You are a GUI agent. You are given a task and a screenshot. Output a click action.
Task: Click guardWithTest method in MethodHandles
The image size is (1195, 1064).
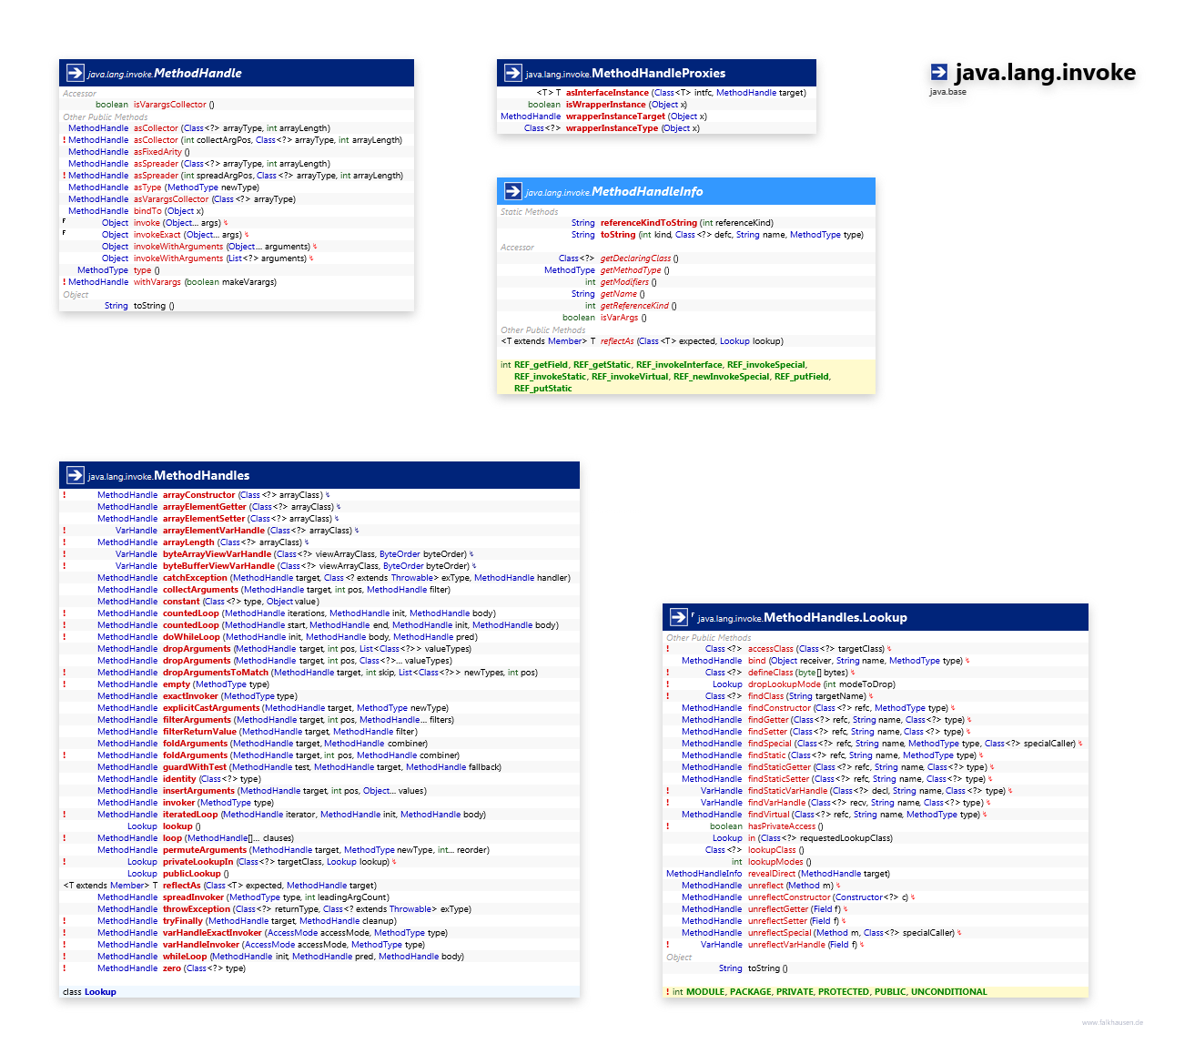(195, 767)
